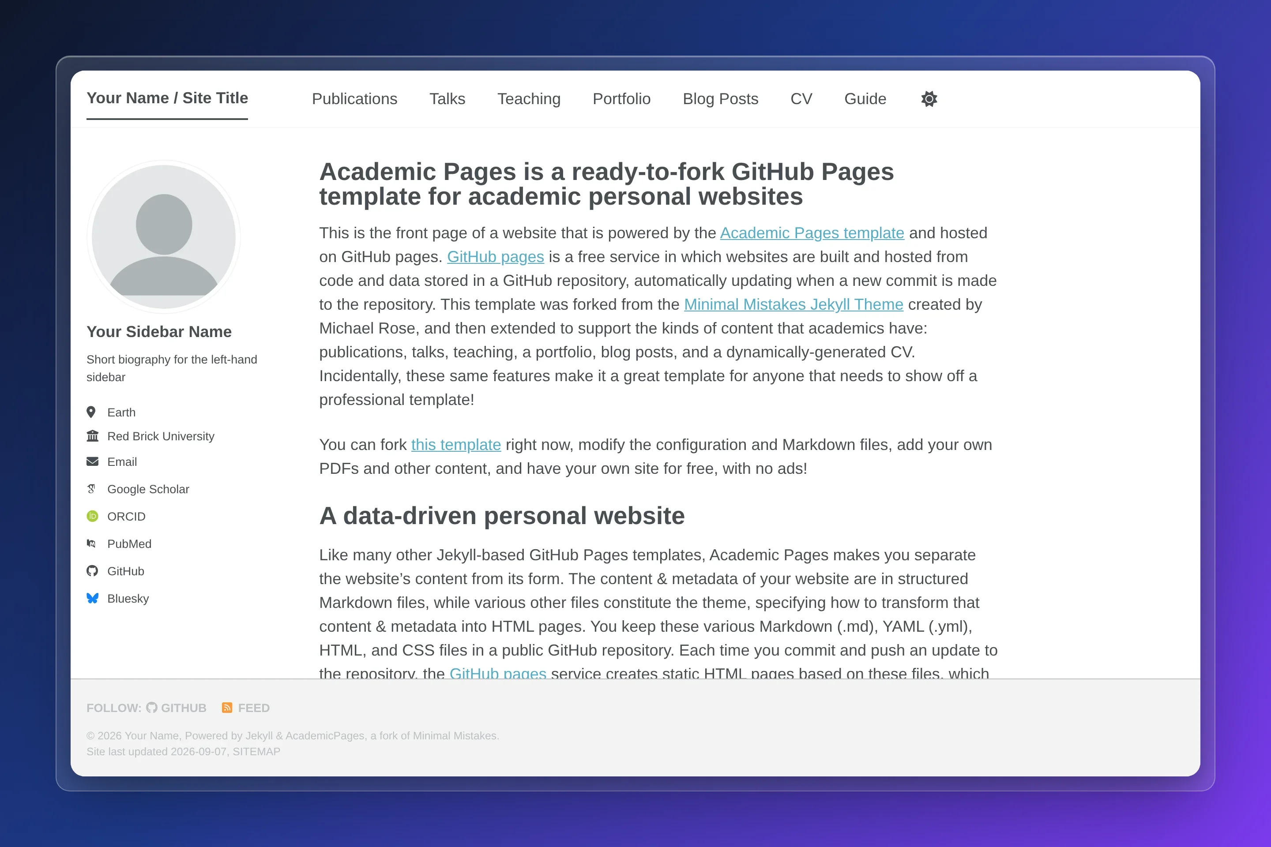Click the SITEMAP footer link
Image resolution: width=1271 pixels, height=847 pixels.
click(x=256, y=751)
